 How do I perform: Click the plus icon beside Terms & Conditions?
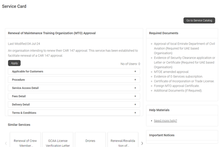(x=135, y=113)
